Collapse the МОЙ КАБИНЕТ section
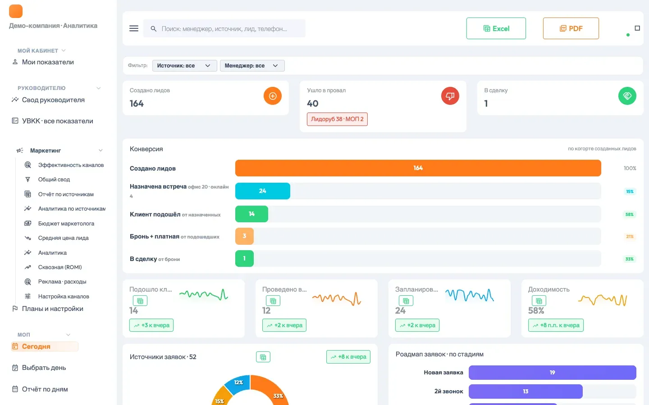 pyautogui.click(x=64, y=50)
